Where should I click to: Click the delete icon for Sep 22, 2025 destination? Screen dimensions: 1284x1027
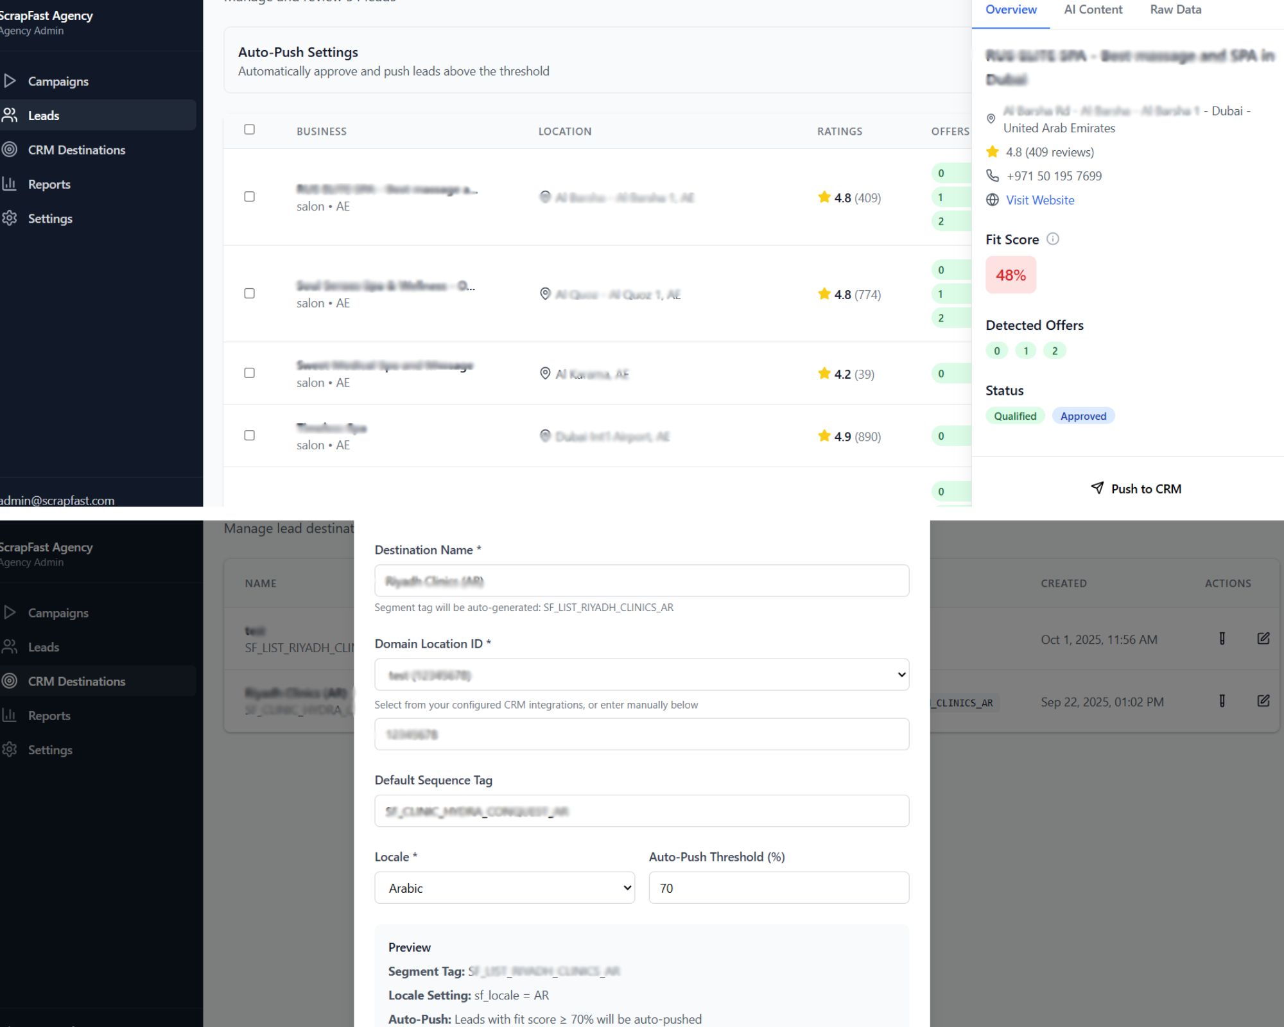1222,701
